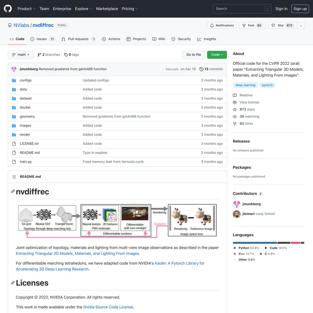This screenshot has height=313, width=313.
Task: Open the Nvidia Source Code License link
Action: tap(108, 307)
